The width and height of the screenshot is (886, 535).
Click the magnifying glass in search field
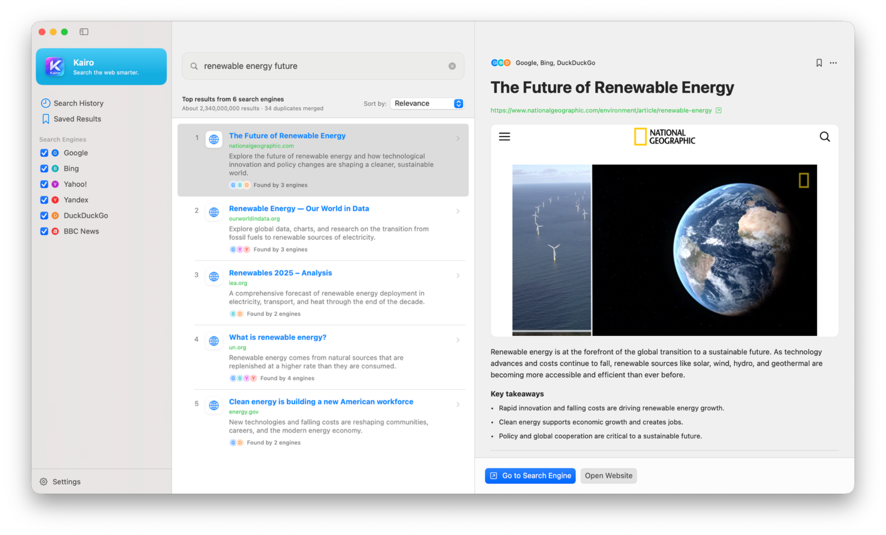pyautogui.click(x=194, y=66)
